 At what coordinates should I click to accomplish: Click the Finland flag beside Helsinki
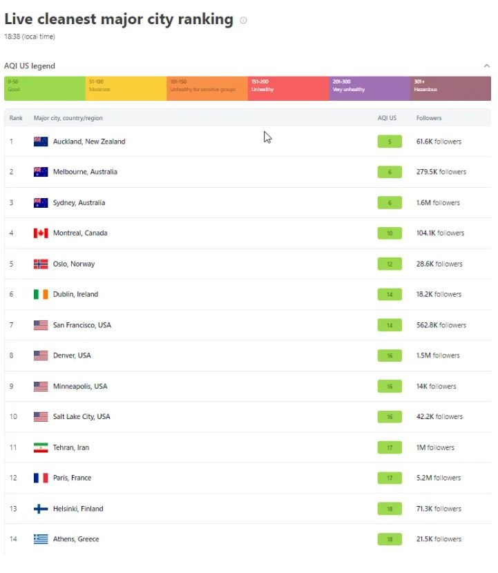[x=41, y=509]
